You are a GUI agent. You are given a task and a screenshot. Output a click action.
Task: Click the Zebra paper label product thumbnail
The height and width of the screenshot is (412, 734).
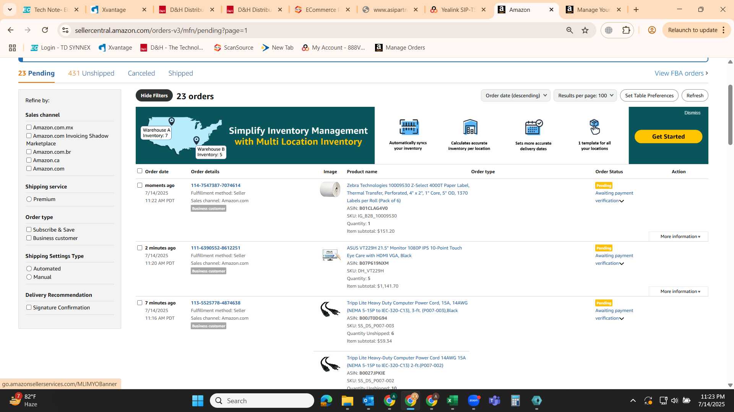(x=330, y=189)
